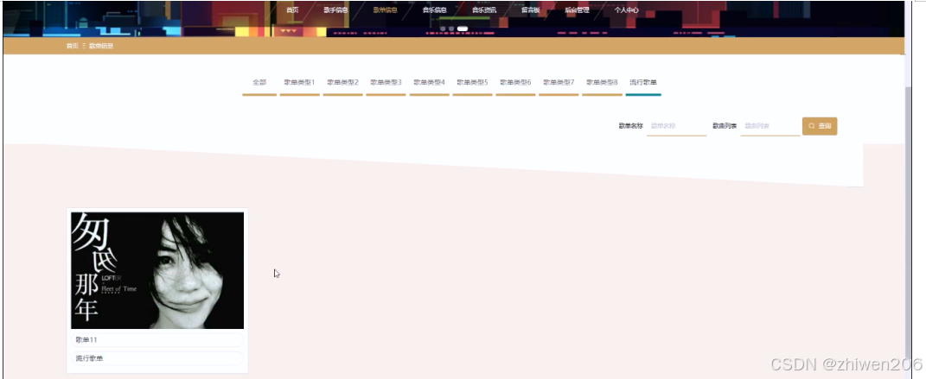Open the 匆匆那年 album cover thumbnail

[x=157, y=270]
